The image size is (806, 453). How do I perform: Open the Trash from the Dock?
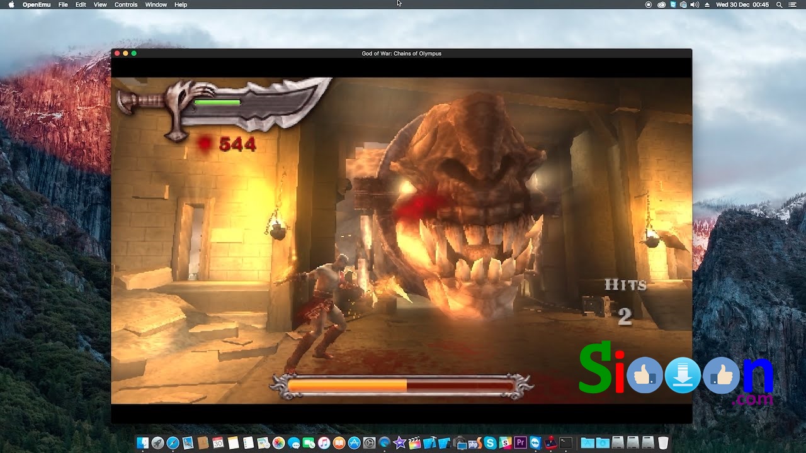click(664, 444)
